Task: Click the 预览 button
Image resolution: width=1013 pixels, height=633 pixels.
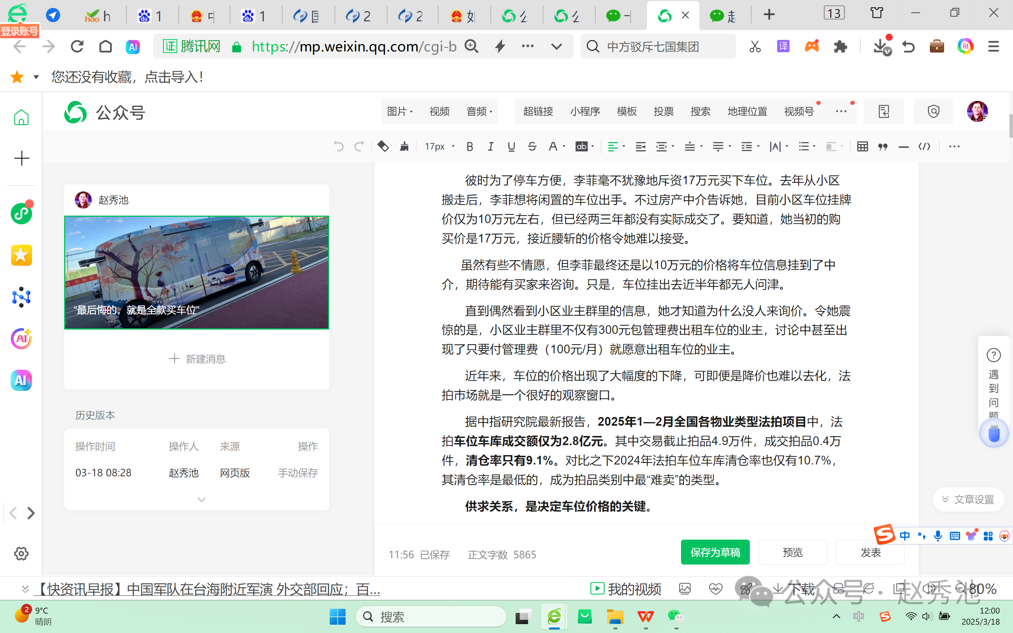Action: click(x=792, y=552)
